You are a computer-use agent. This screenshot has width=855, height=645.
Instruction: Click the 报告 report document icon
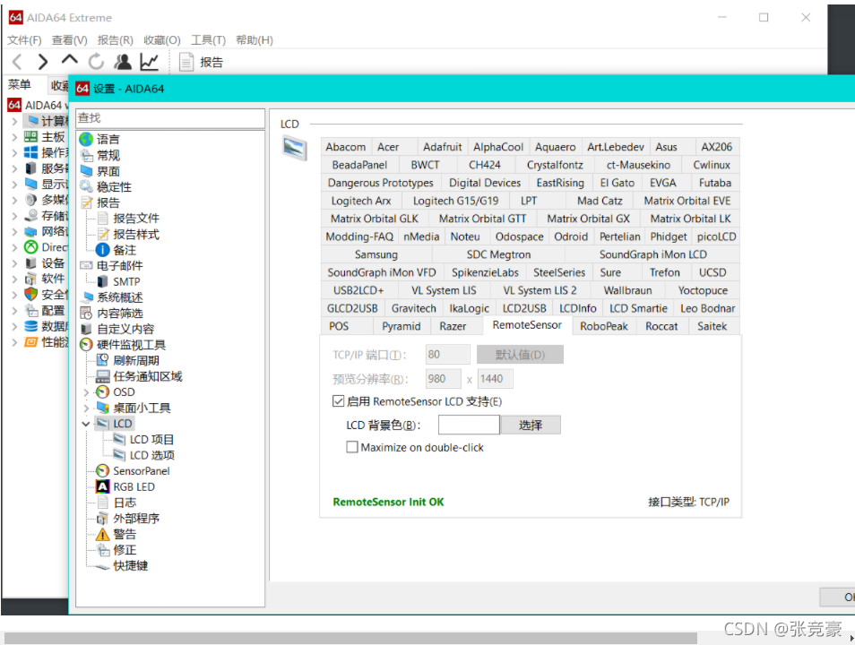click(186, 62)
